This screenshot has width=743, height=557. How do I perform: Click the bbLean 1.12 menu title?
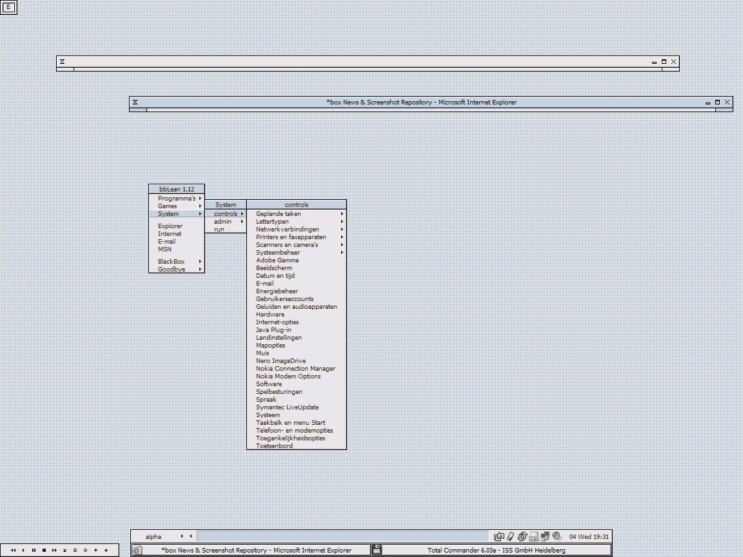(x=177, y=189)
